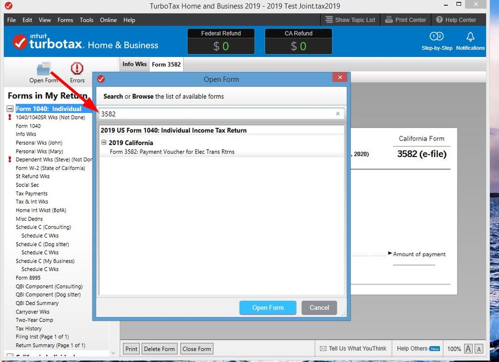Select 1040/1040SR Wks (Not Done)
499x362 pixels.
click(x=50, y=117)
